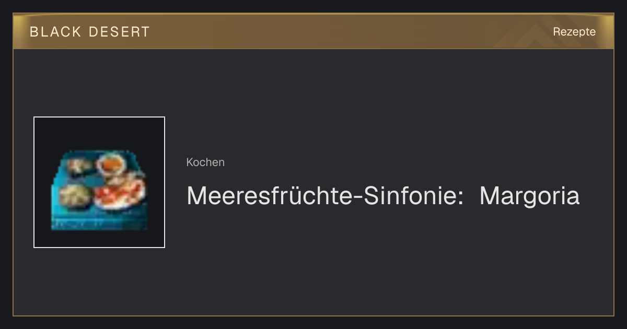Open the Rezepte section link
The height and width of the screenshot is (329, 627).
574,32
